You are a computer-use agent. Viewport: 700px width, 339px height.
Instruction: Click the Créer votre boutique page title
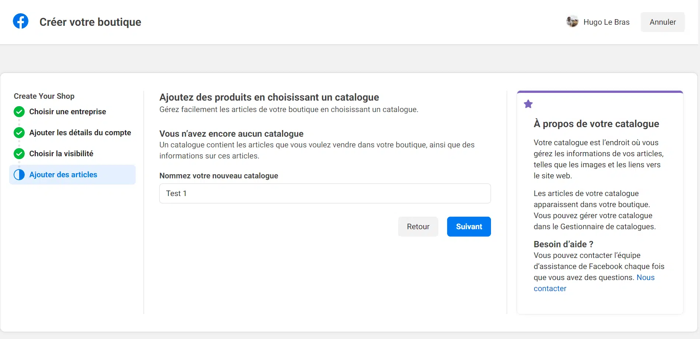point(90,22)
